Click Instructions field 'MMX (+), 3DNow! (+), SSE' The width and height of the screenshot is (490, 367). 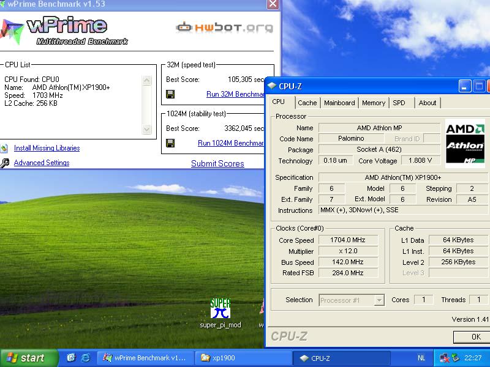click(403, 210)
